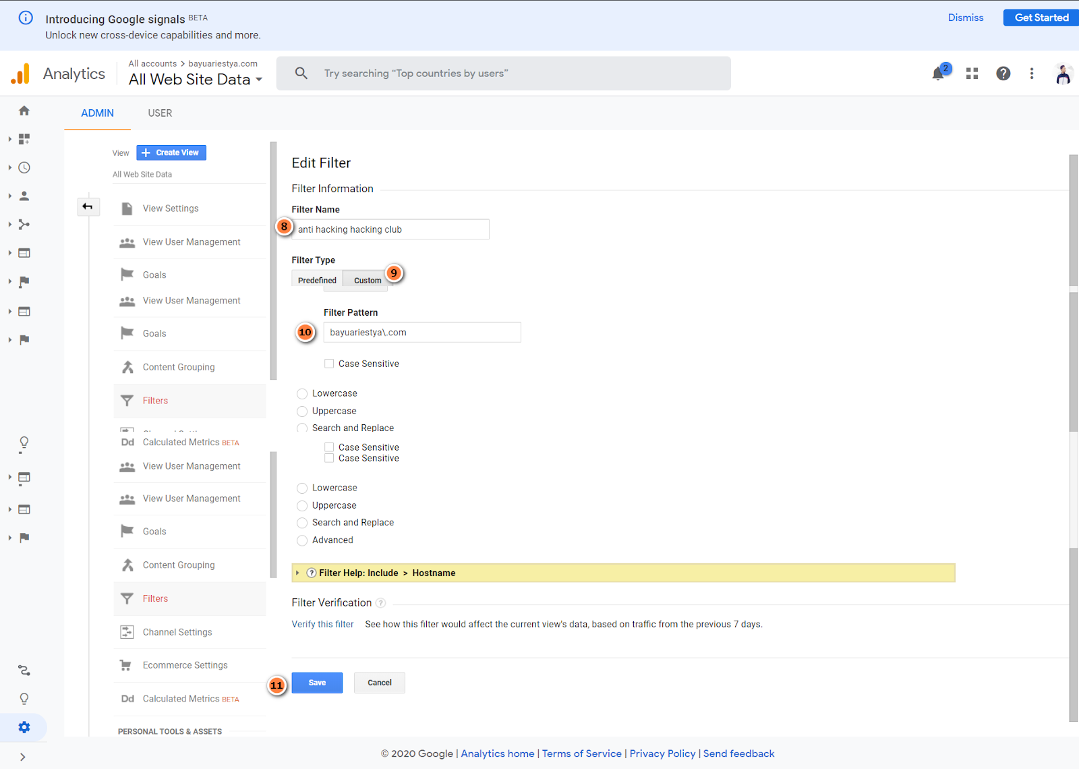This screenshot has height=769, width=1079.
Task: Click the Google Analytics logo
Action: (21, 74)
